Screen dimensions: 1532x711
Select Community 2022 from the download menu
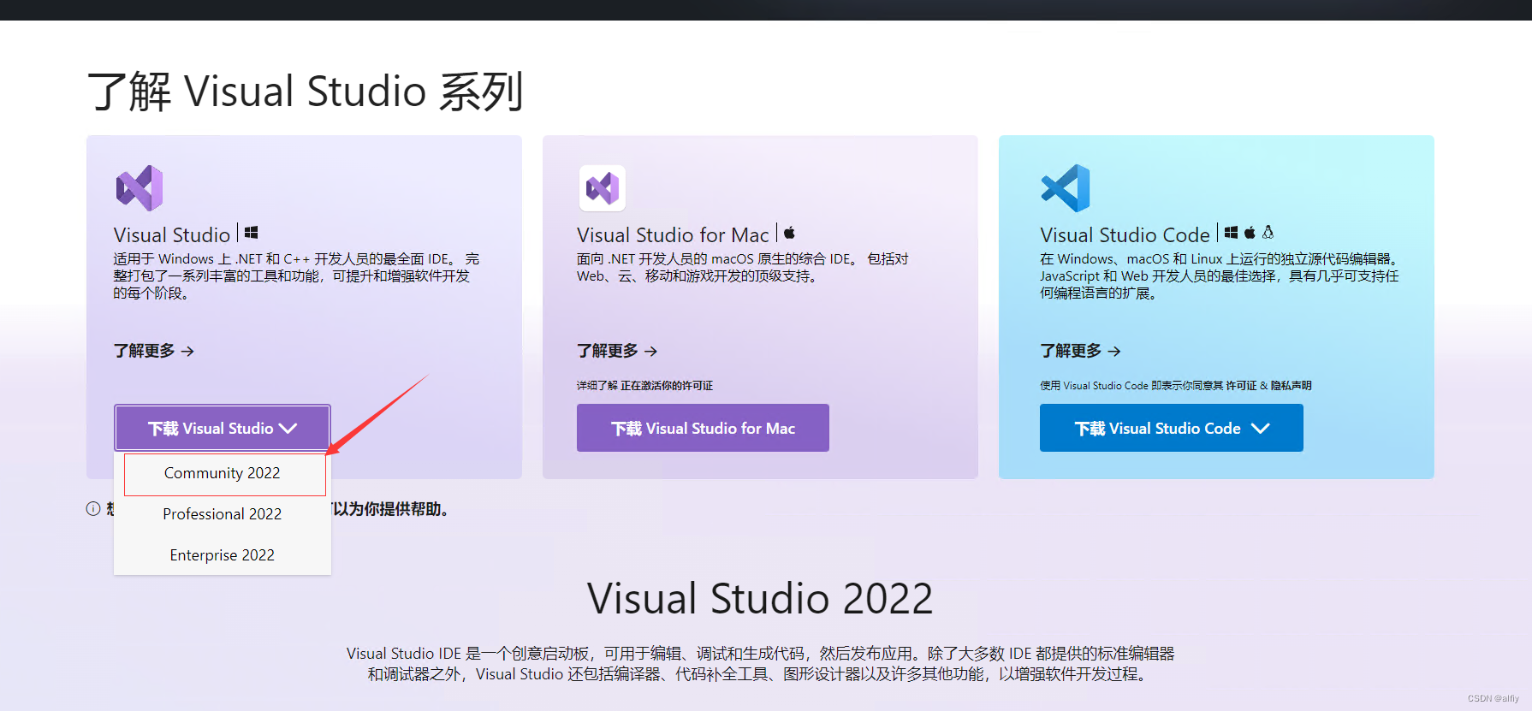click(223, 473)
